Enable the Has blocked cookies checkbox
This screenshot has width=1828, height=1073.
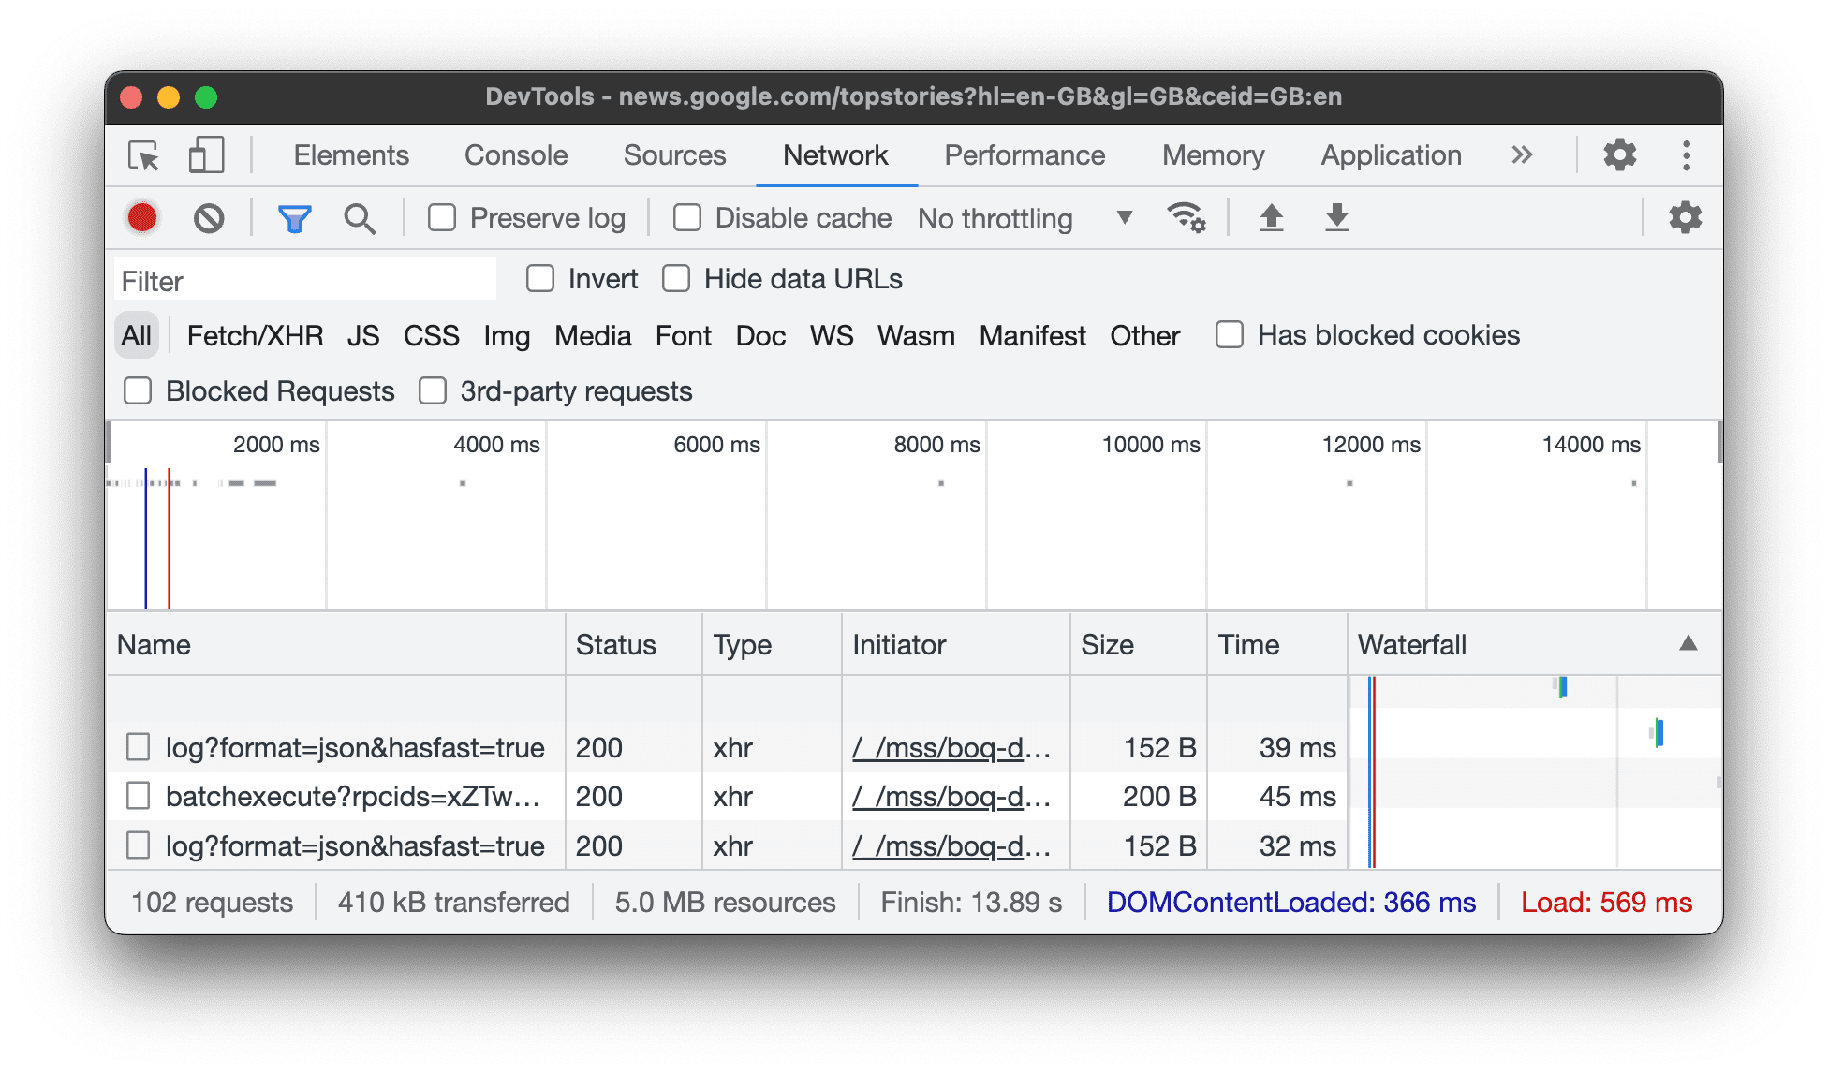[x=1229, y=336]
